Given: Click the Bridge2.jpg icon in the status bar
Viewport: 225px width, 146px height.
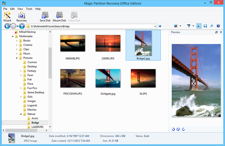Looking at the screenshot, I should click(x=12, y=138).
